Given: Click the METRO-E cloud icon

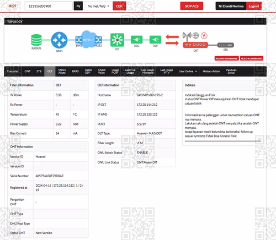Looking at the screenshot, I should (88, 40).
